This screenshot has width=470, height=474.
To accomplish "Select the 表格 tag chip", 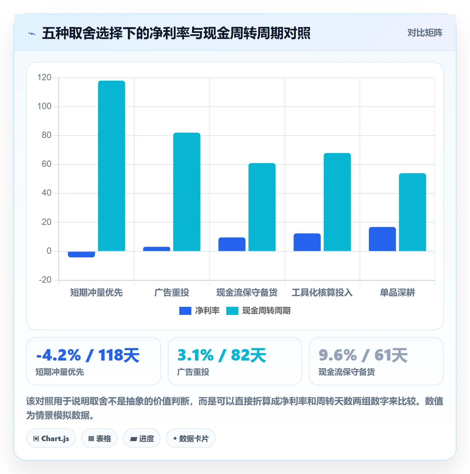I will (99, 438).
